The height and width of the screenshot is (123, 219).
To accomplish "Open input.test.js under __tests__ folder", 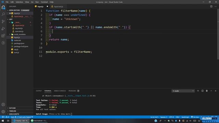I will click(20, 25).
